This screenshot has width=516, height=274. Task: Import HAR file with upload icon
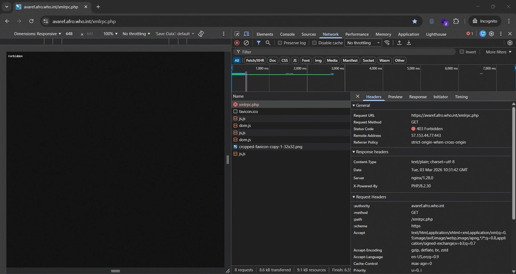pos(399,43)
